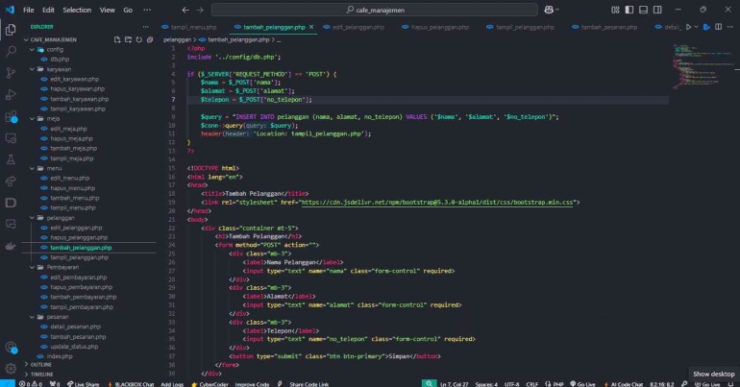Click Live Share in status bar

tap(84, 384)
